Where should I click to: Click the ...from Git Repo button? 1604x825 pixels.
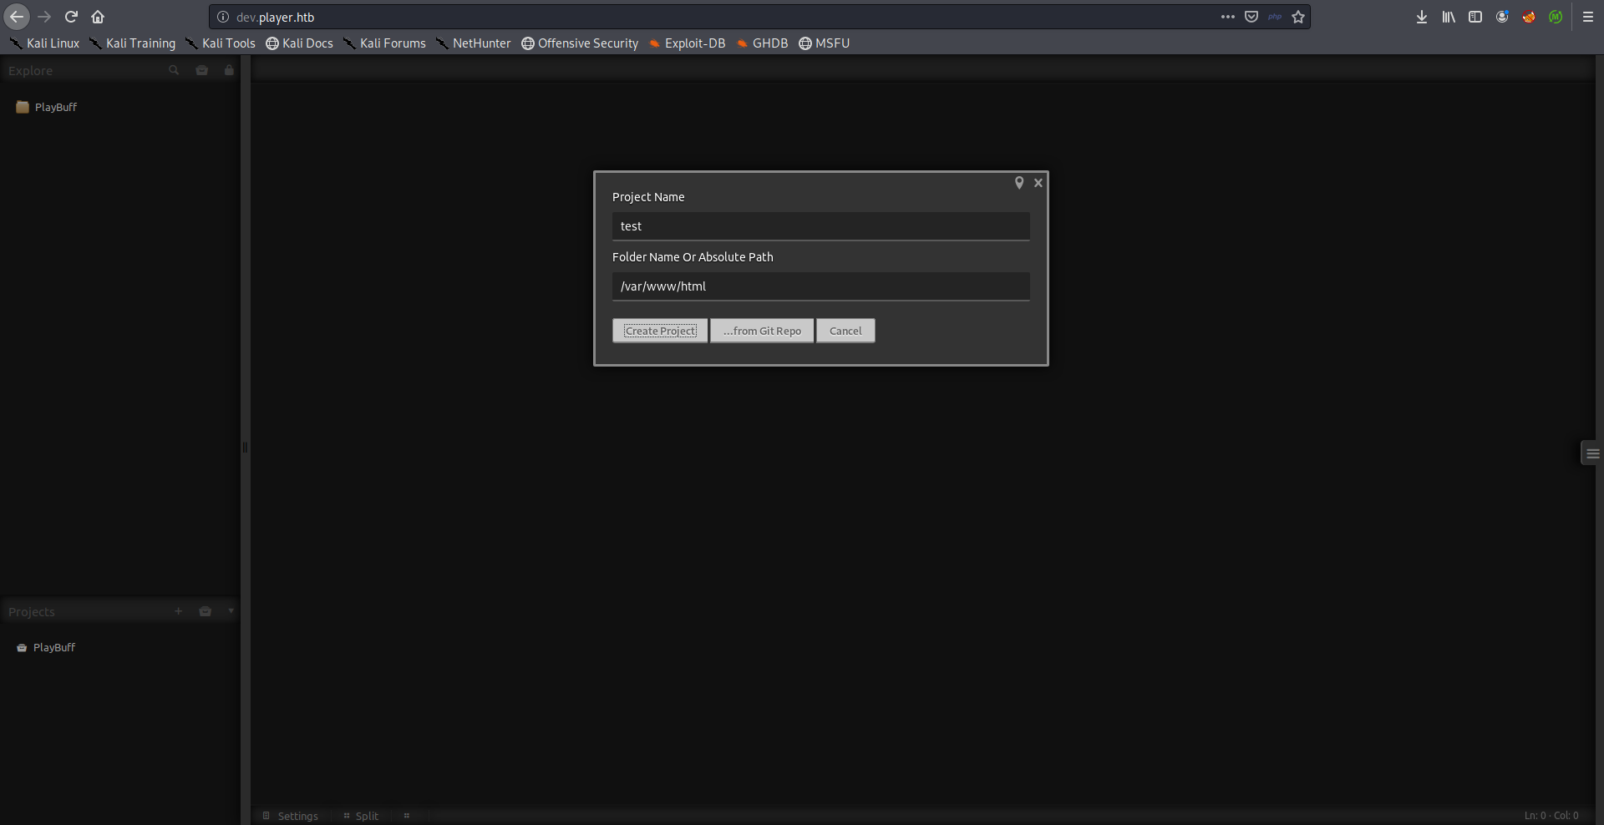point(762,331)
